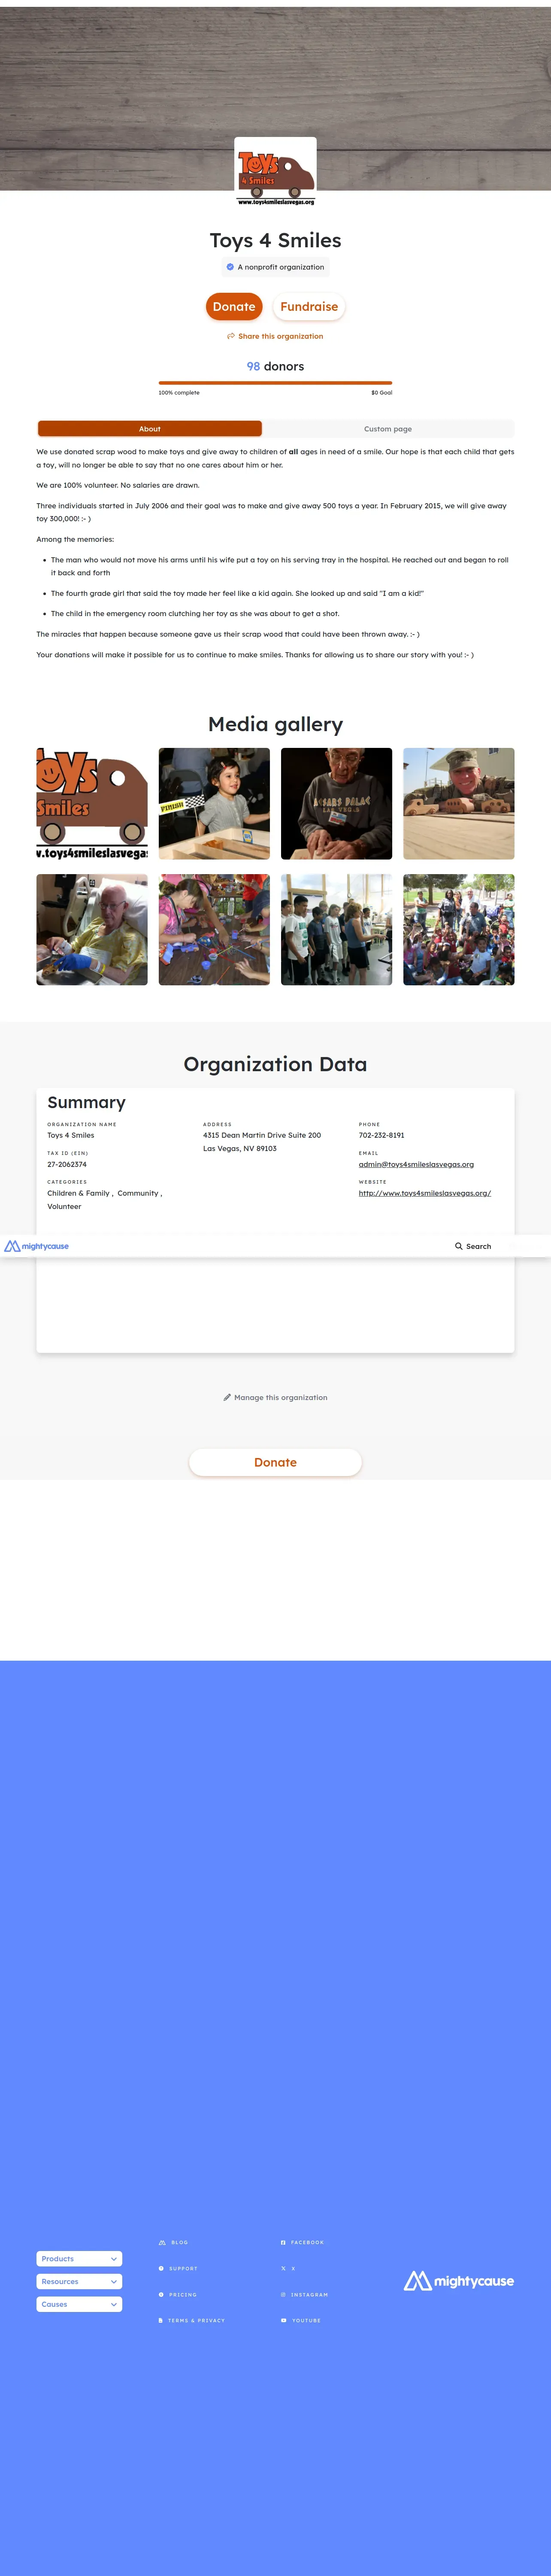Switch to the Custom page tab

click(388, 429)
